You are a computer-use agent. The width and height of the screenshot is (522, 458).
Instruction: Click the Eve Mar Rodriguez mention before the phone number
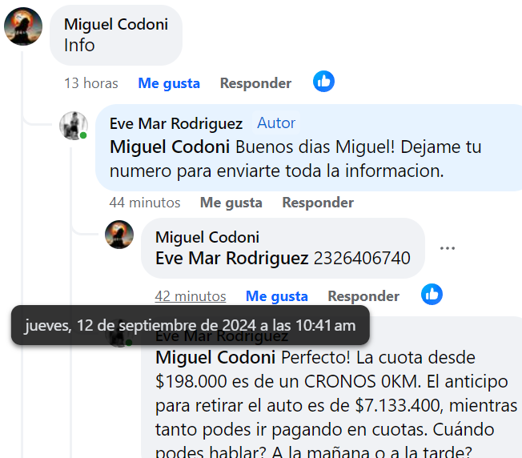pos(231,259)
